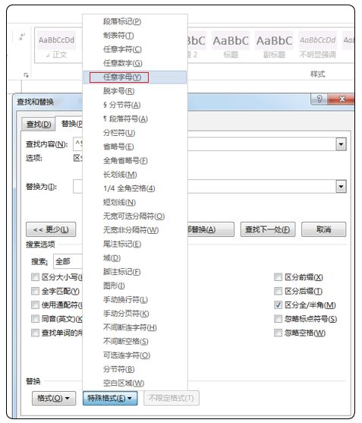Screen dimensions: 362x423
Task: Select 任意字符(C) menu item
Action: click(135, 49)
